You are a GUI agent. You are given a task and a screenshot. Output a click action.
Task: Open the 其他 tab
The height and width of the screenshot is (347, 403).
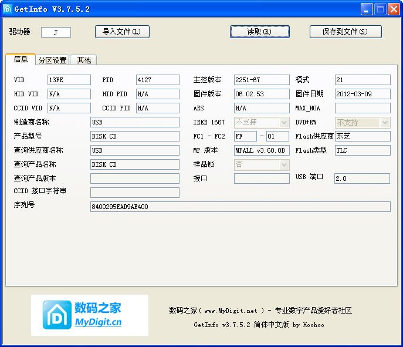click(x=84, y=60)
